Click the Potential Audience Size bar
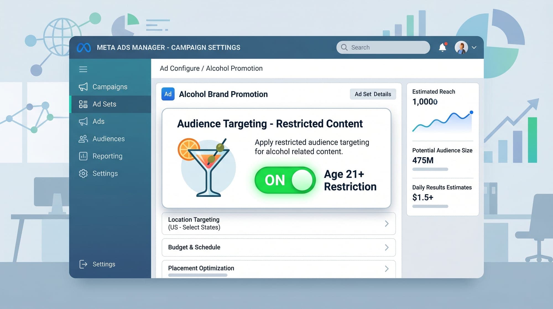553x309 pixels. click(430, 169)
